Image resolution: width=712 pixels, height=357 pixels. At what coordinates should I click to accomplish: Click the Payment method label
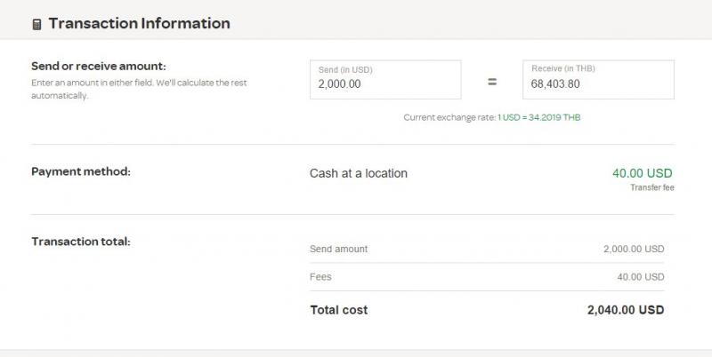(x=81, y=171)
